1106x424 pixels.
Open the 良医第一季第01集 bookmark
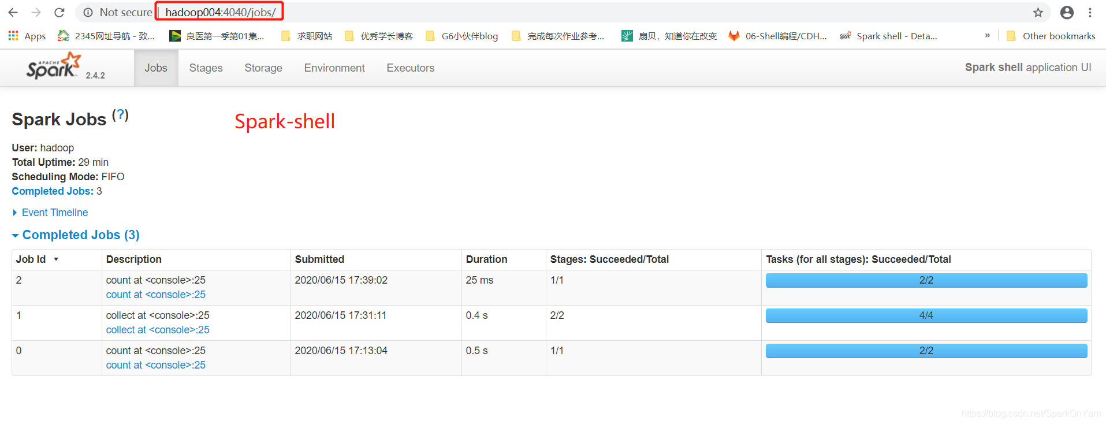pyautogui.click(x=217, y=36)
